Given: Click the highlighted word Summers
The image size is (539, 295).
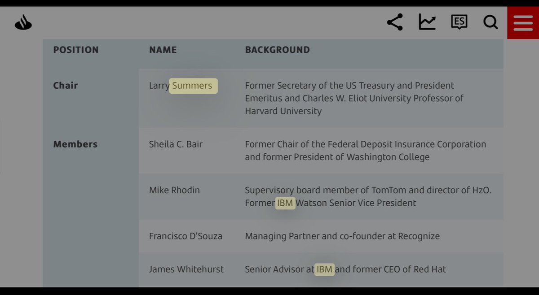Looking at the screenshot, I should [193, 86].
